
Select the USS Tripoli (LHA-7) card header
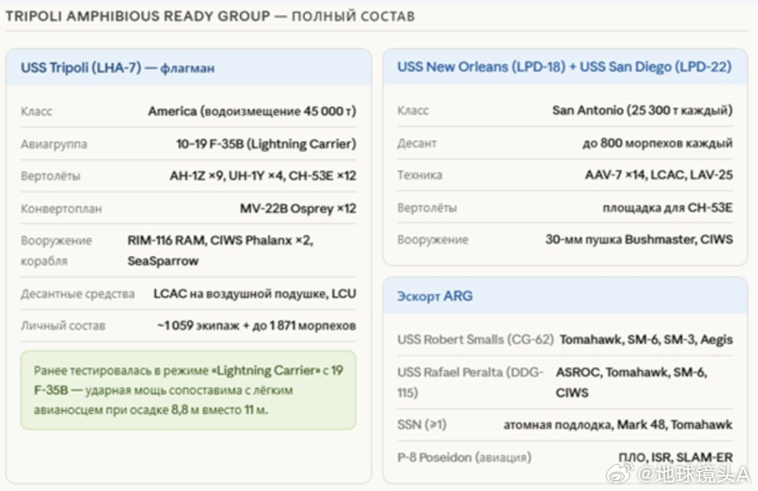coord(117,68)
